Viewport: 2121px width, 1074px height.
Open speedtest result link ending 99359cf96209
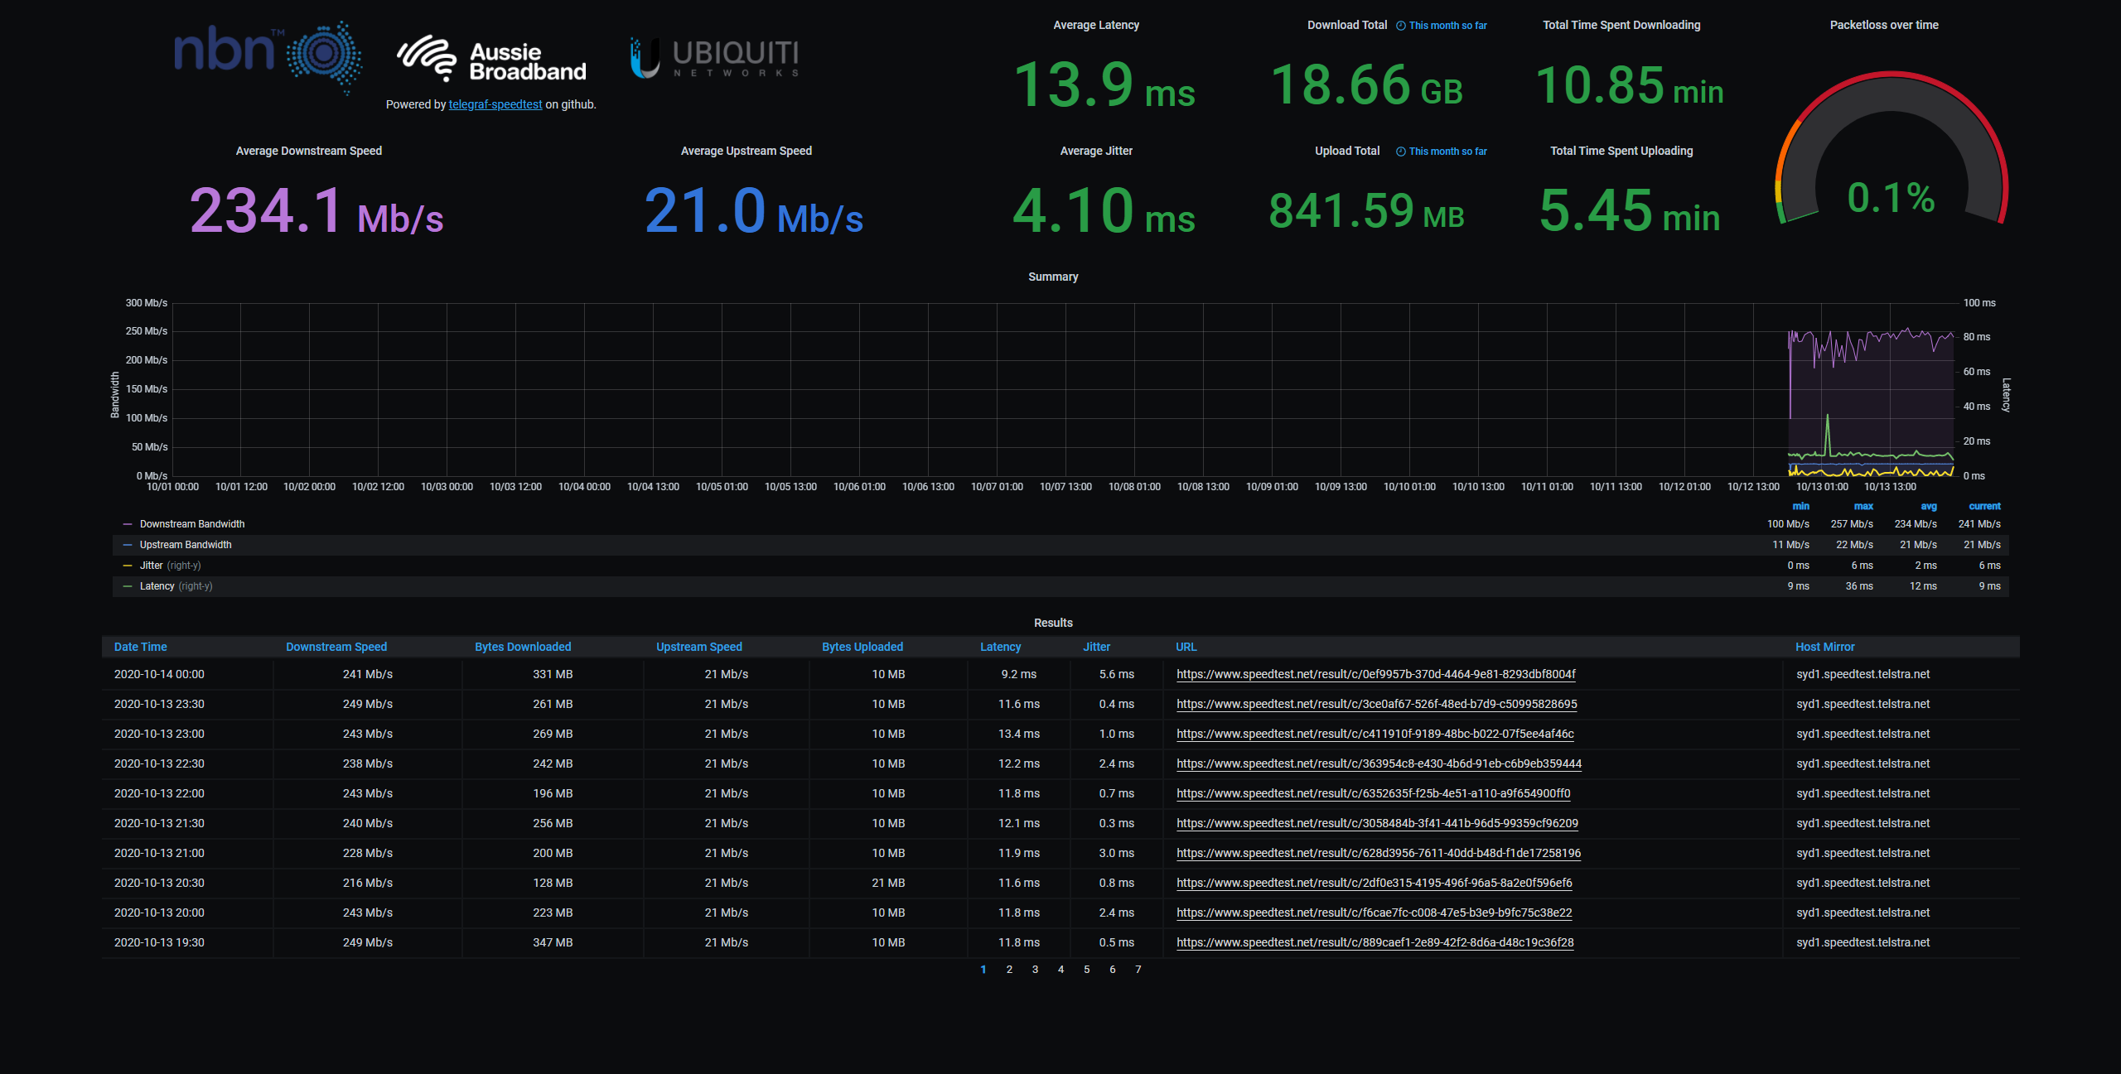[x=1378, y=823]
